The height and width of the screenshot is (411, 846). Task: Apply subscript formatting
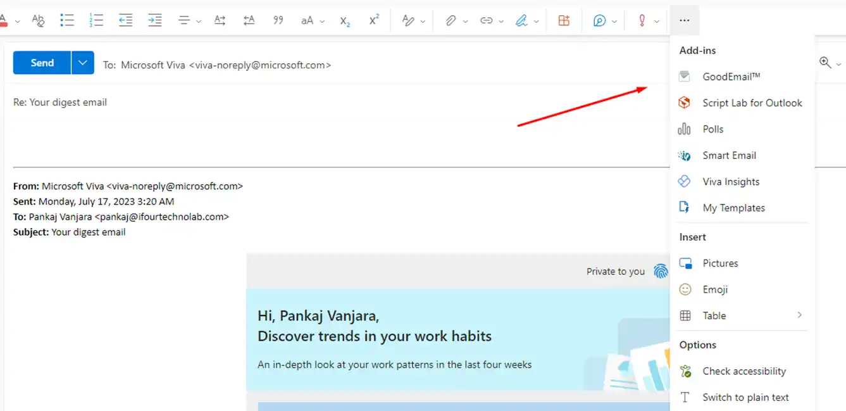tap(345, 21)
